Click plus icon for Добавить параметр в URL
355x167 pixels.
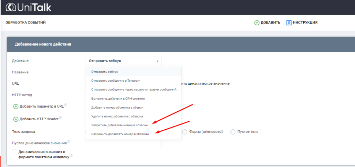click(16, 106)
